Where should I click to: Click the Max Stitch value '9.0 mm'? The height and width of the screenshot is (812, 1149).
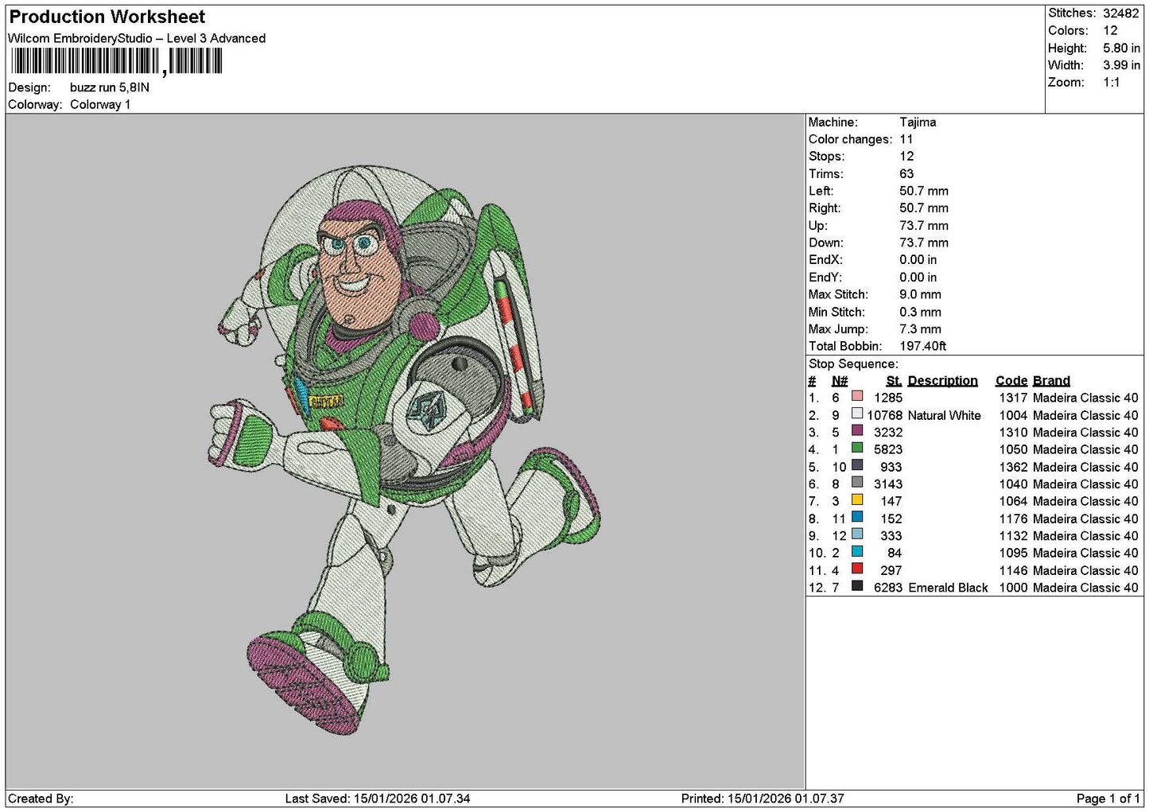(920, 295)
